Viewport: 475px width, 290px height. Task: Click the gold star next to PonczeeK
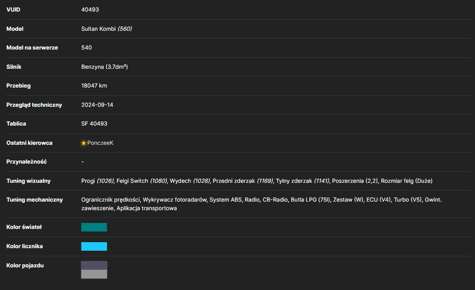[x=84, y=143]
